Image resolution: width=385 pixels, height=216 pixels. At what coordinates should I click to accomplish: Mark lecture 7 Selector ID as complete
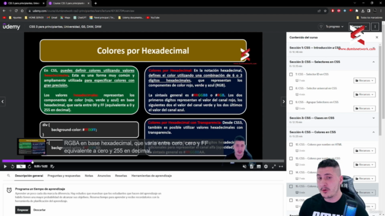click(x=291, y=74)
